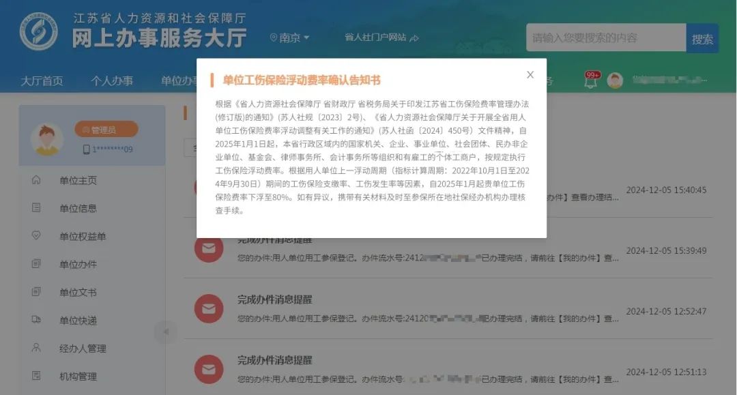737x395 pixels.
Task: Focus the search input field
Action: (x=607, y=38)
